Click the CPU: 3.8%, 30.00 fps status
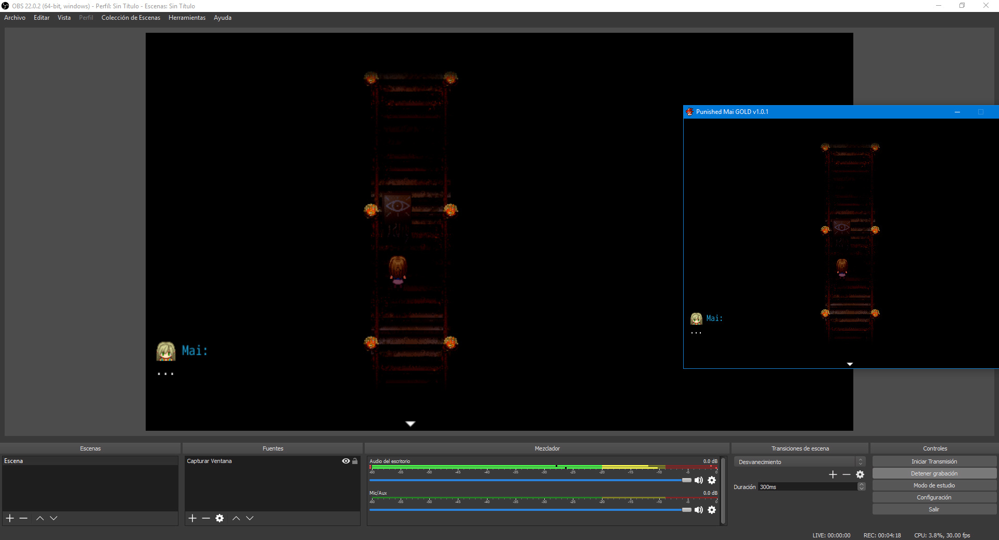The image size is (999, 540). [x=942, y=535]
